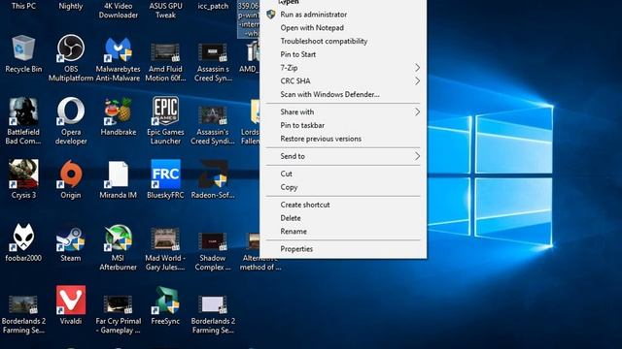Open the Recycle Bin desktop icon
The width and height of the screenshot is (622, 349).
coord(23,48)
